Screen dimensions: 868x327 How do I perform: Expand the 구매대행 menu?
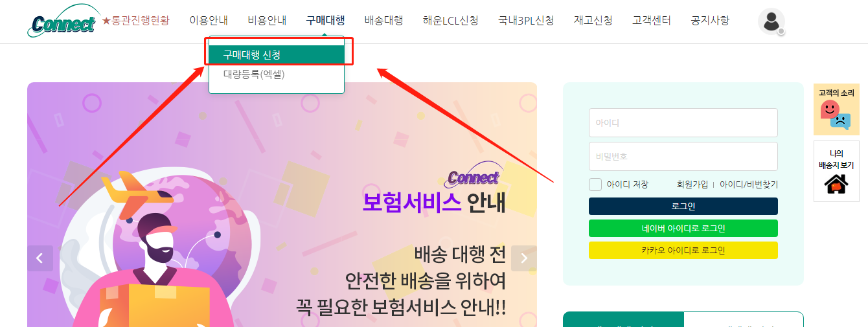(325, 20)
